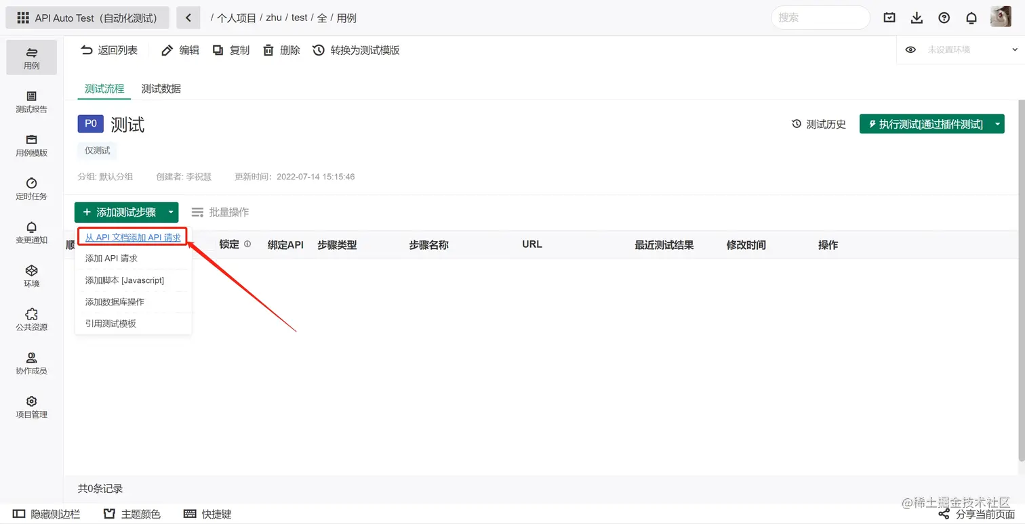Screen dimensions: 1025x524
Task: Expand the 执行测试 button dropdown arrow
Action: click(997, 124)
